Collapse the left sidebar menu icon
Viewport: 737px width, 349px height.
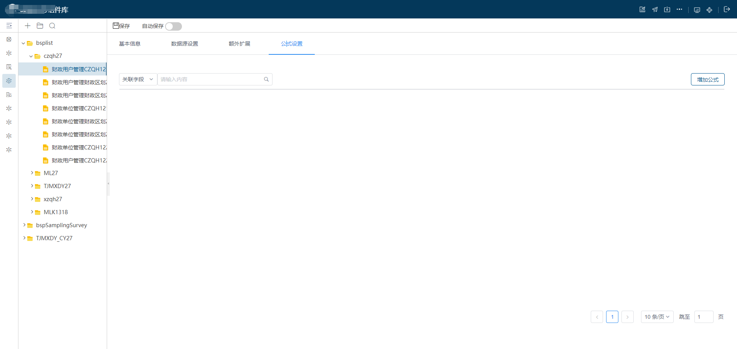coord(9,26)
